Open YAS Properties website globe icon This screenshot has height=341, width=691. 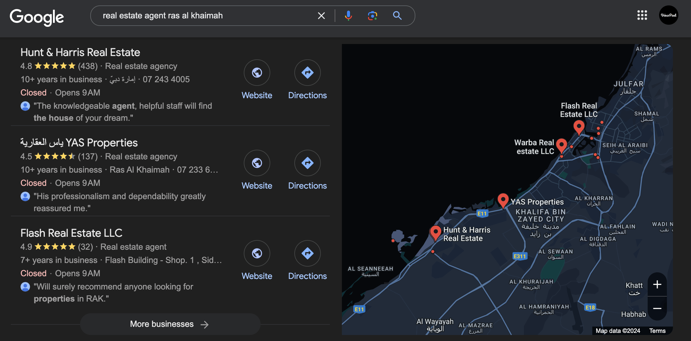[x=257, y=163]
